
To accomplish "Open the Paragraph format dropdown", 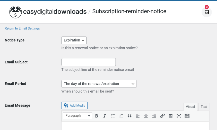I will [77, 116].
